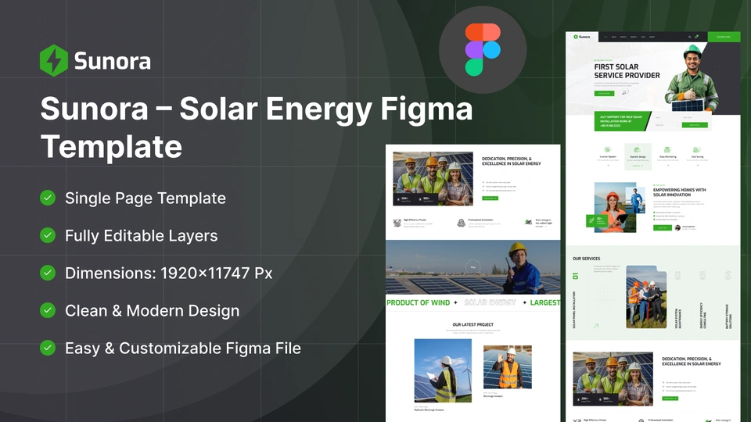Screen dimensions: 751x422
Task: Click the team photo at the bottom of the right preview
Action: pyautogui.click(x=613, y=379)
